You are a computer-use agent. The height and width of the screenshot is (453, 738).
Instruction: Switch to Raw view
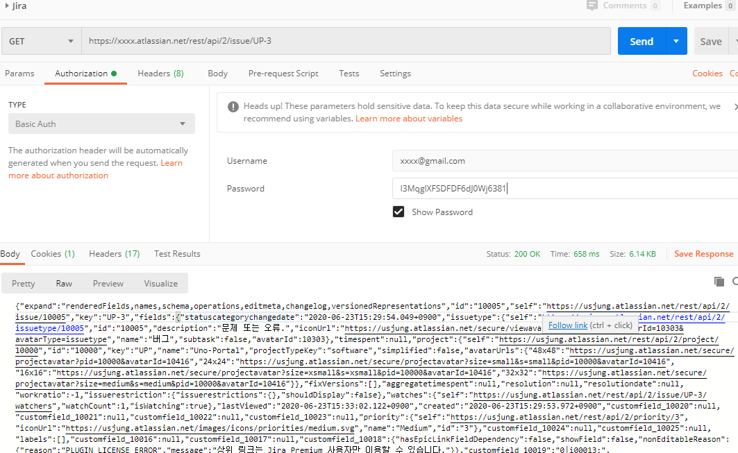click(x=64, y=284)
